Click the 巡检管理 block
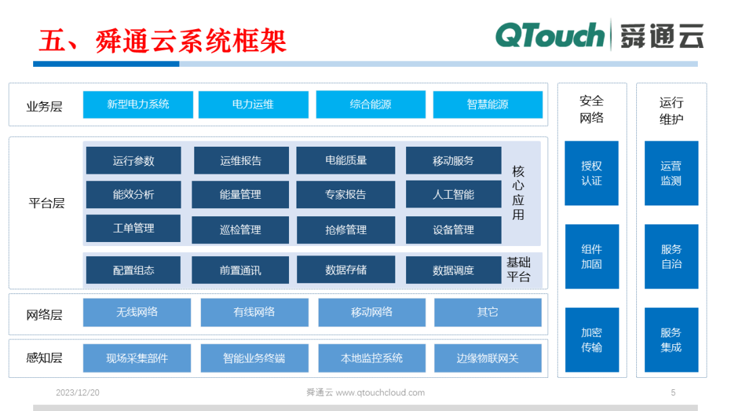Image resolution: width=731 pixels, height=411 pixels. pos(240,229)
